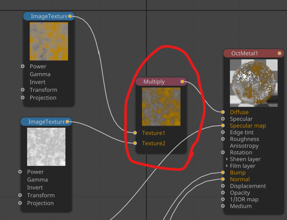Click the Anisotropy label on OctMetal1
The width and height of the screenshot is (287, 220).
pos(244,146)
